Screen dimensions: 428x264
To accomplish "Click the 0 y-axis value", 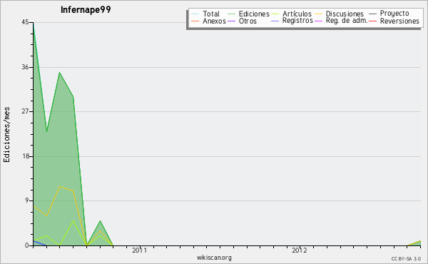I will (x=27, y=245).
